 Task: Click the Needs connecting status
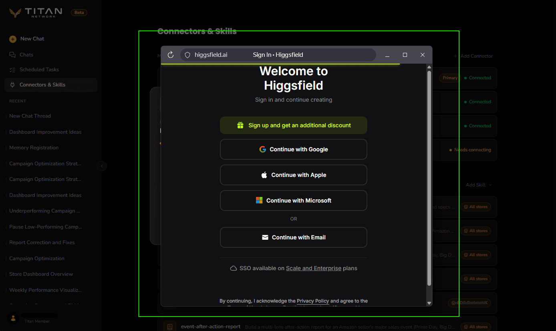pyautogui.click(x=470, y=150)
